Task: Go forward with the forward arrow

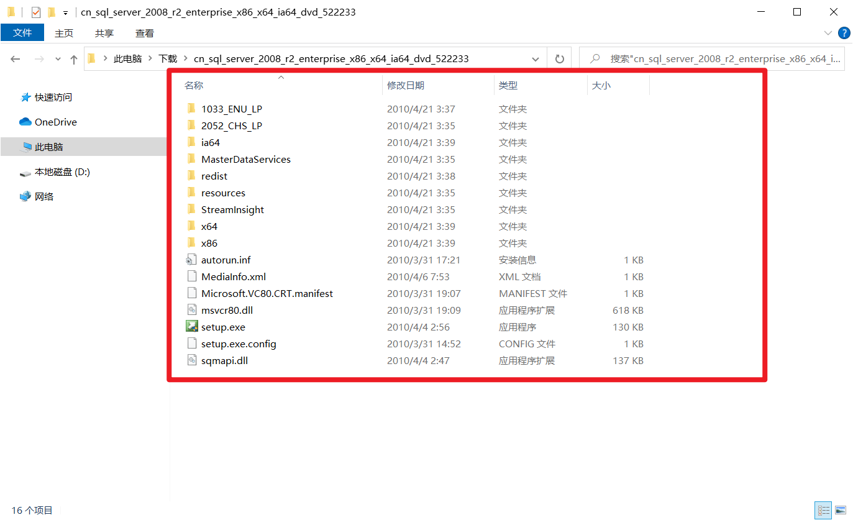Action: [x=39, y=59]
